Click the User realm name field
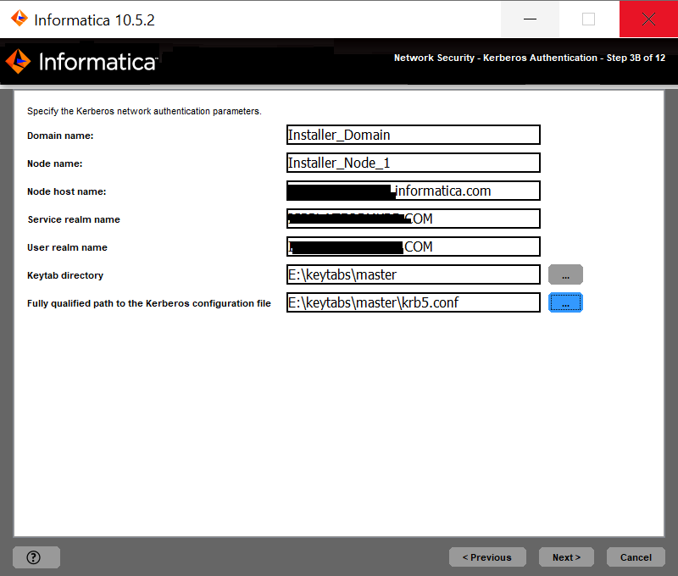678x576 pixels. point(414,246)
